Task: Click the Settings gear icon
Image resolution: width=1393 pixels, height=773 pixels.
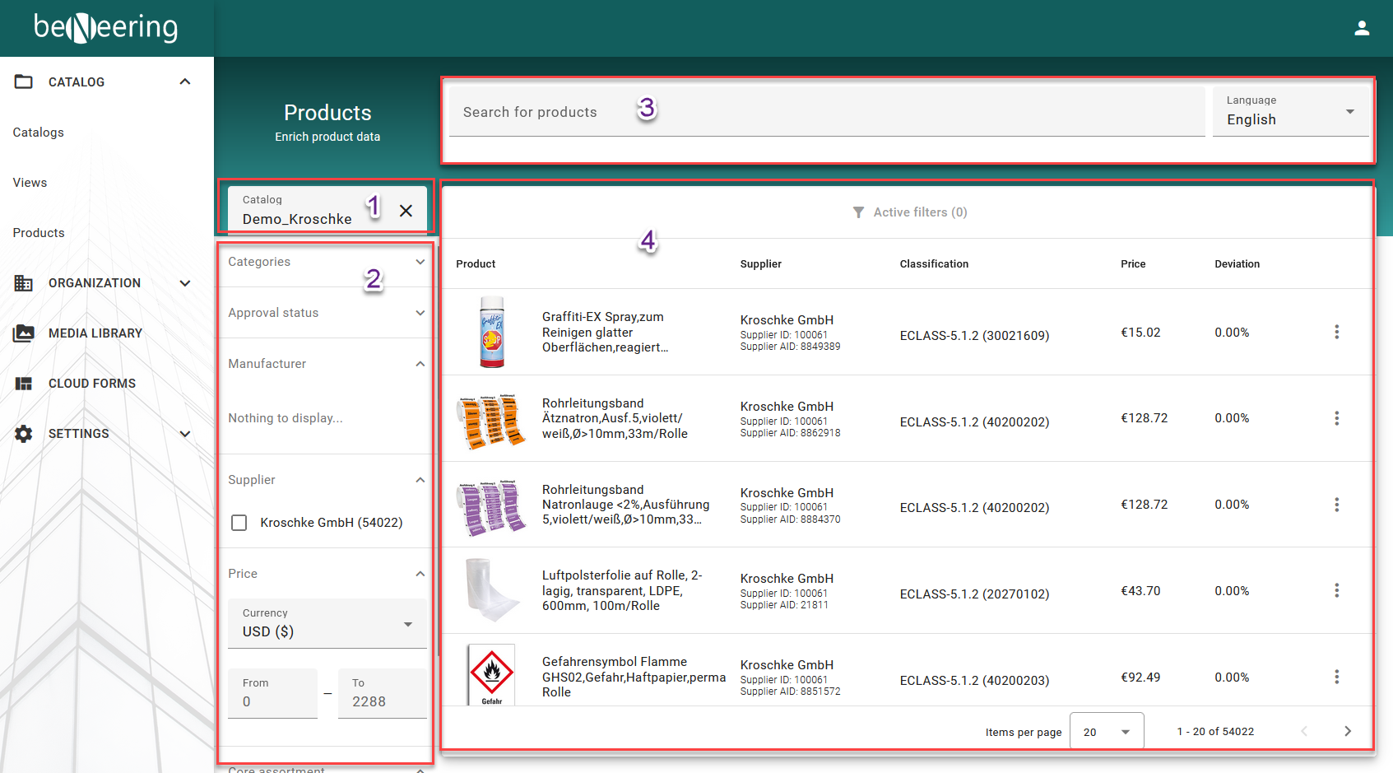Action: pyautogui.click(x=24, y=434)
